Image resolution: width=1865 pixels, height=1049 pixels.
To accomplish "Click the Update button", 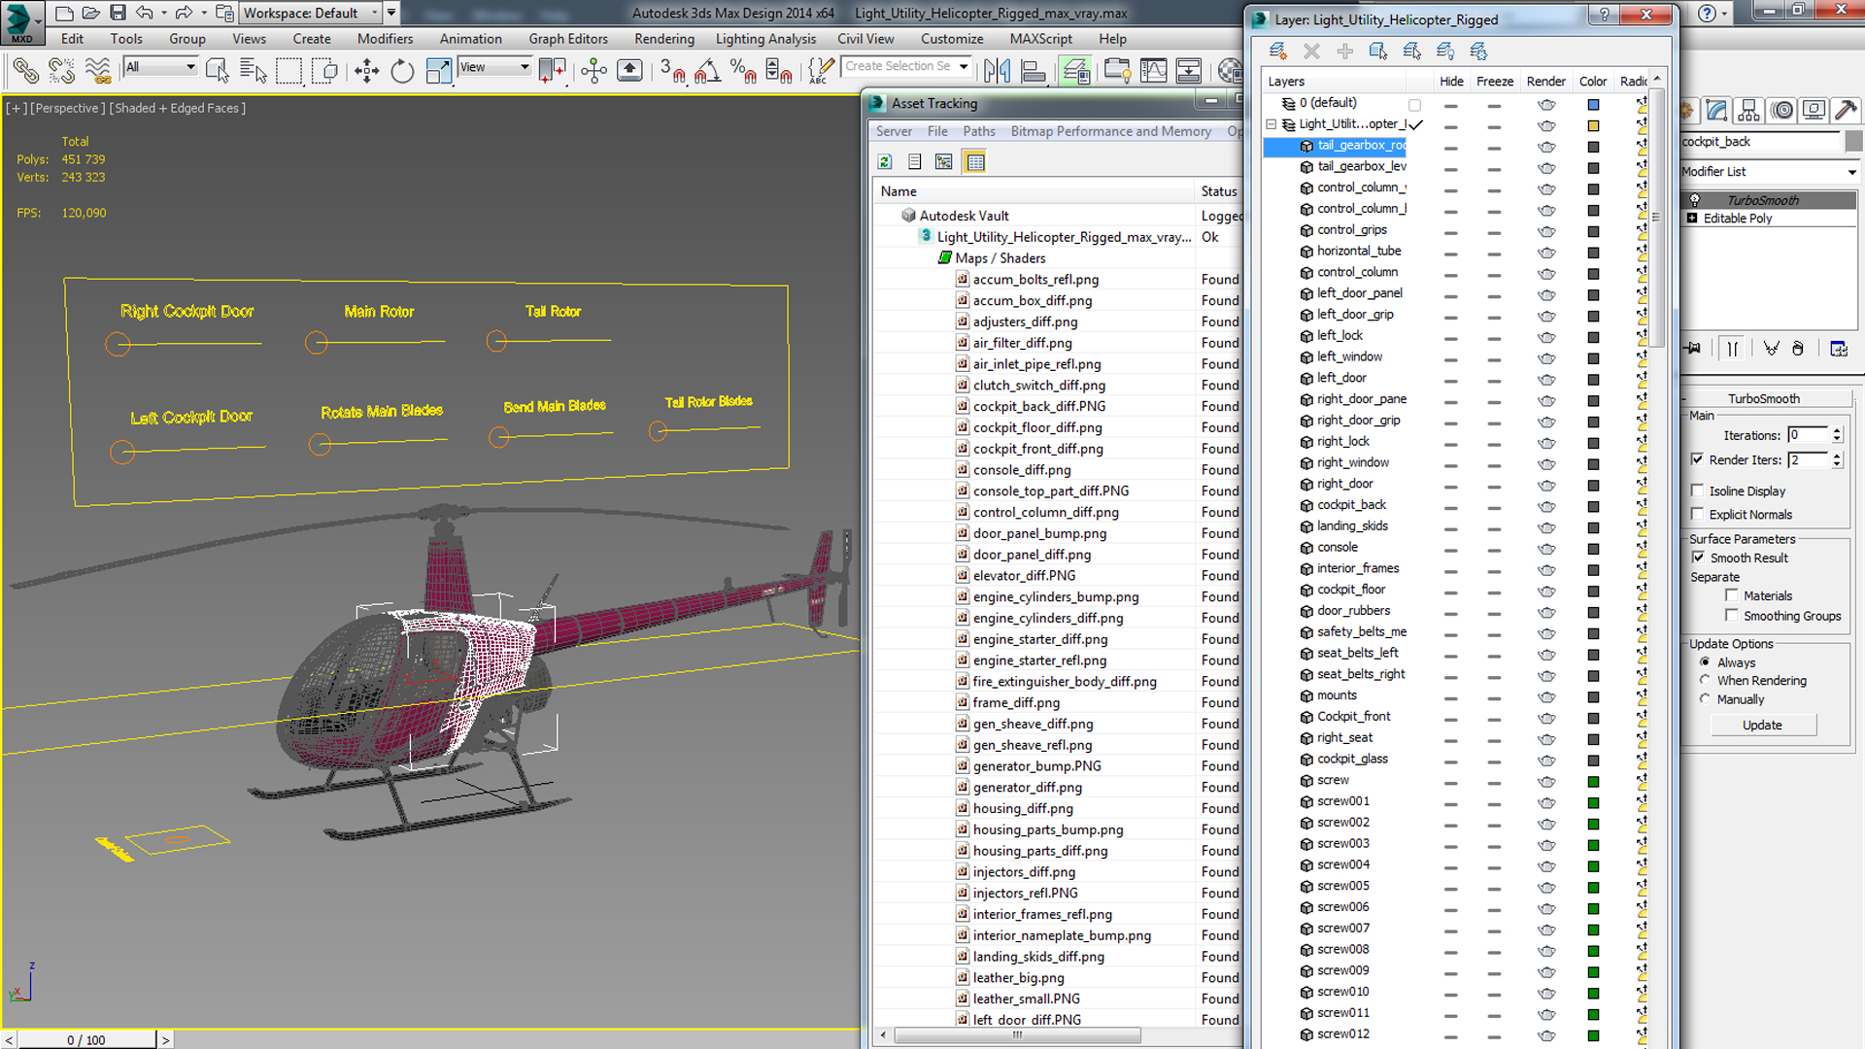I will [1762, 725].
